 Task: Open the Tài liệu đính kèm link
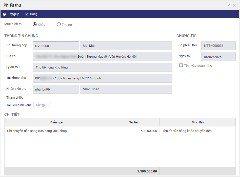point(19,105)
